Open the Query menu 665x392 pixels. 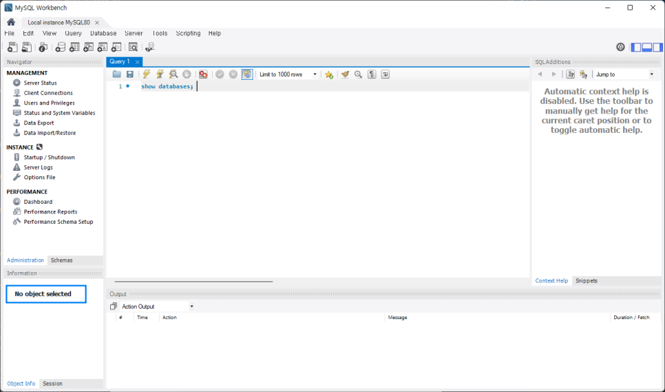(73, 33)
